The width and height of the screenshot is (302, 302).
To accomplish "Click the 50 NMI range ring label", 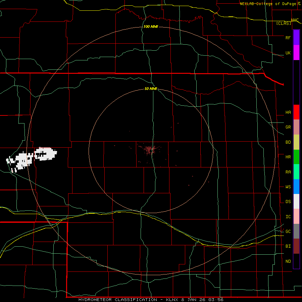I will [x=151, y=89].
